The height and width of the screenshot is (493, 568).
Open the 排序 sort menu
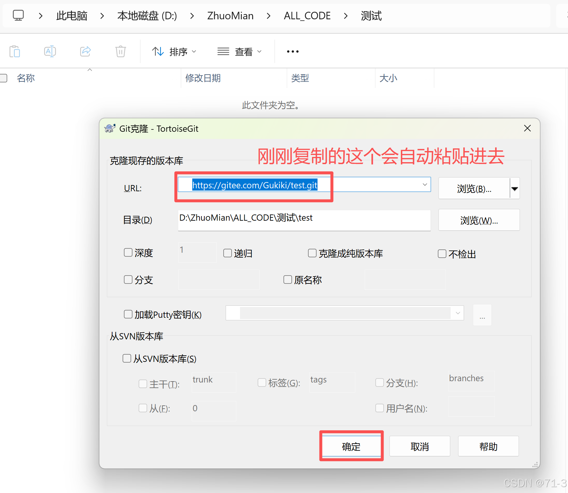[x=174, y=52]
